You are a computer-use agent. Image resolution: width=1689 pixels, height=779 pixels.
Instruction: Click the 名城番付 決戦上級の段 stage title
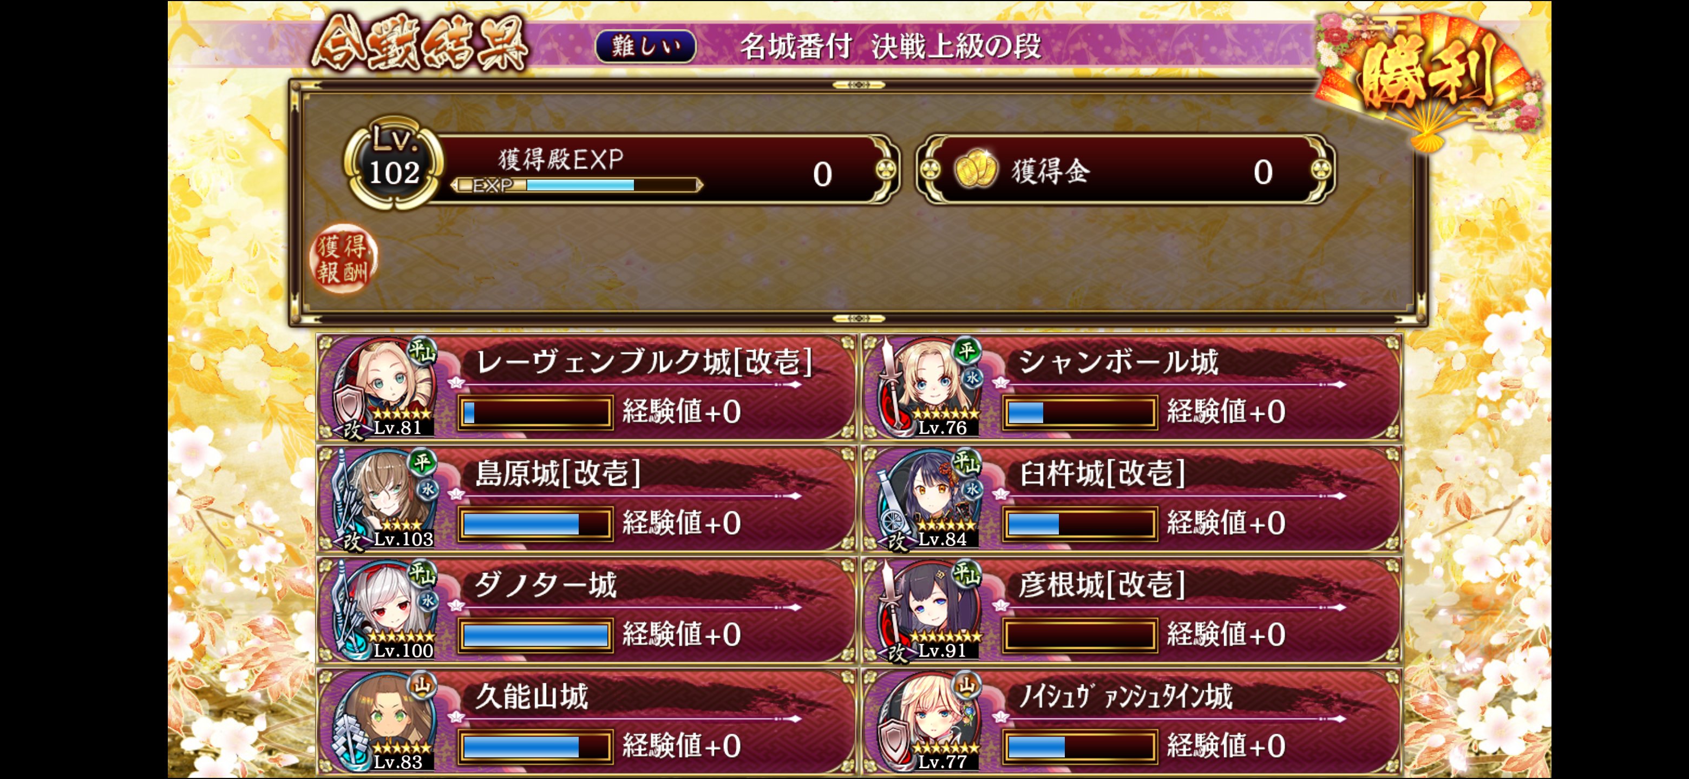pyautogui.click(x=891, y=47)
